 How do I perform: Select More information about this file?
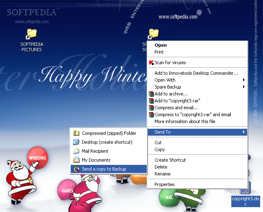(x=198, y=121)
